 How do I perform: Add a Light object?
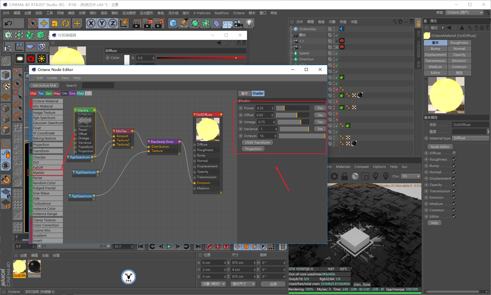click(x=249, y=23)
